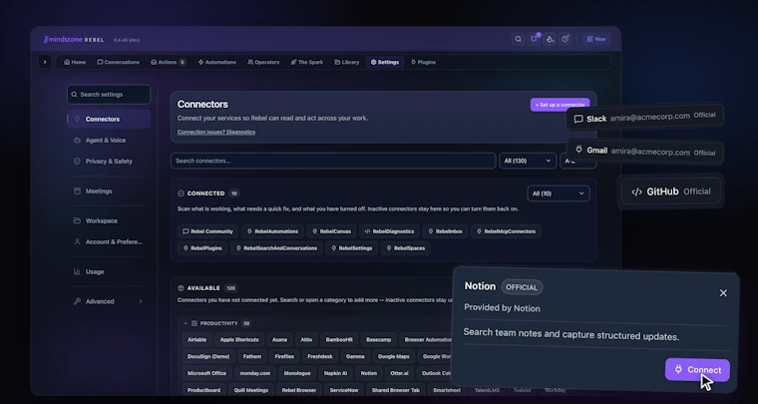Image resolution: width=758 pixels, height=404 pixels.
Task: Click the Library folder icon in nav
Action: (x=337, y=62)
